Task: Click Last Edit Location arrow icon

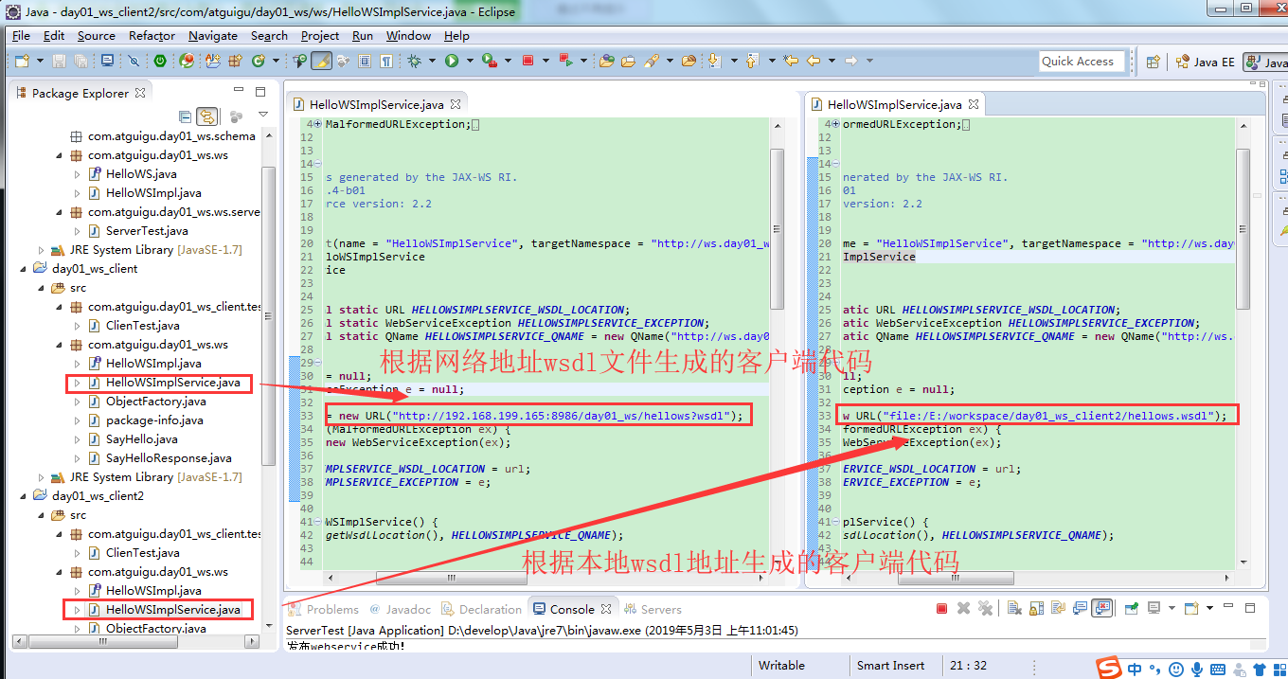Action: click(x=791, y=61)
